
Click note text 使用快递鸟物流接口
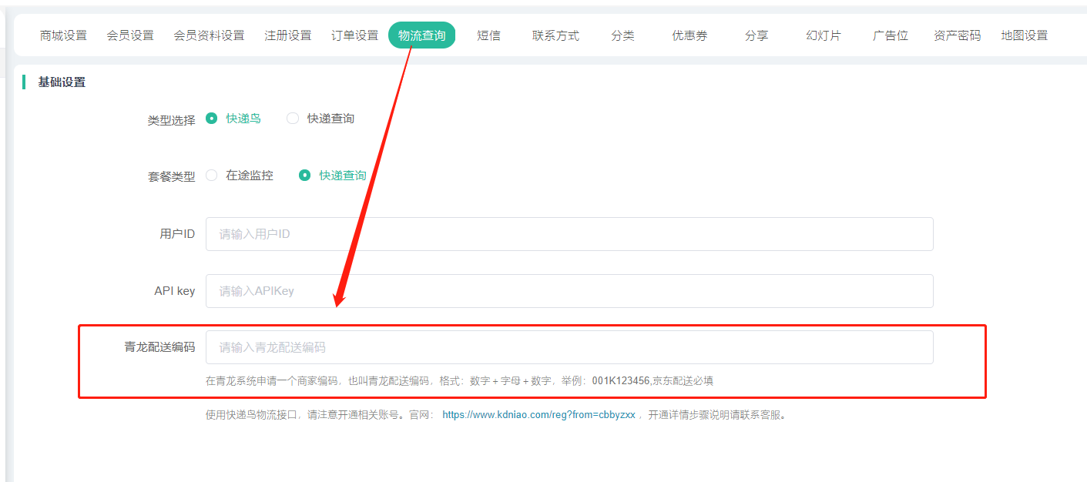pos(252,414)
